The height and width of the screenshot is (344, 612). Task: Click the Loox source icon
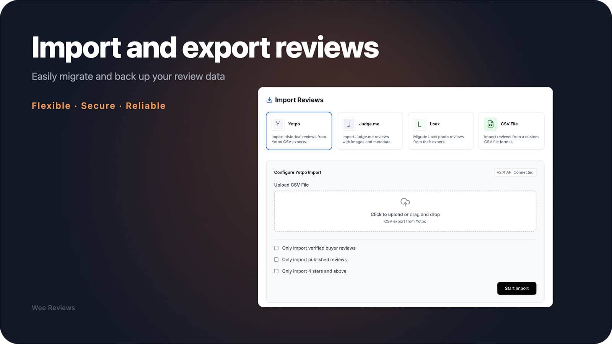click(419, 124)
